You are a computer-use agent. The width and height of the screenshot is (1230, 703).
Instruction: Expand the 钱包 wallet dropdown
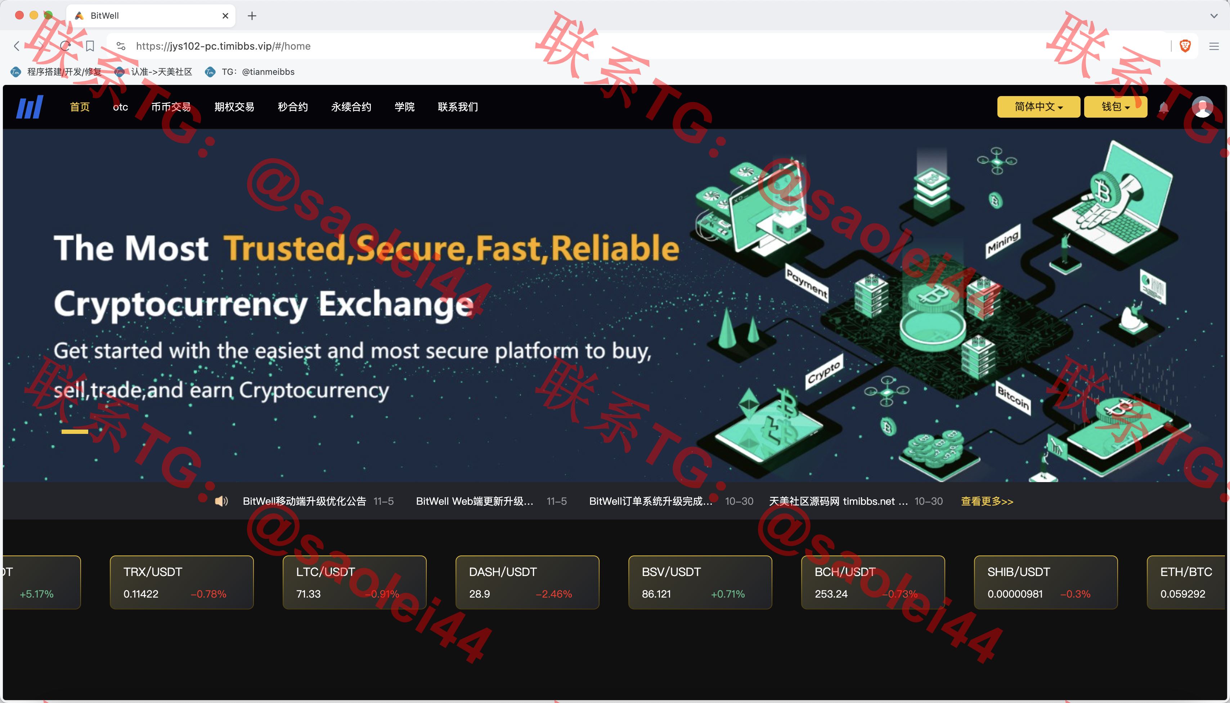coord(1115,107)
